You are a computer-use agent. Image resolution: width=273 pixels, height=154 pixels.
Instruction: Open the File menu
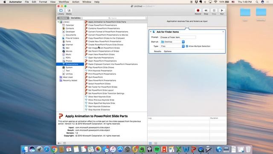click(27, 2)
